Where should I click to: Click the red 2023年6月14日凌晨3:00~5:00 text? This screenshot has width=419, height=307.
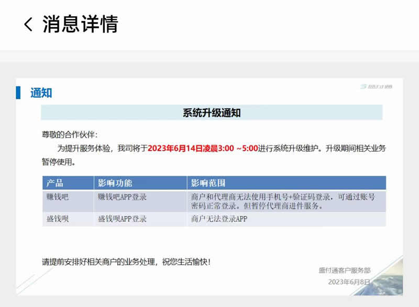click(203, 149)
